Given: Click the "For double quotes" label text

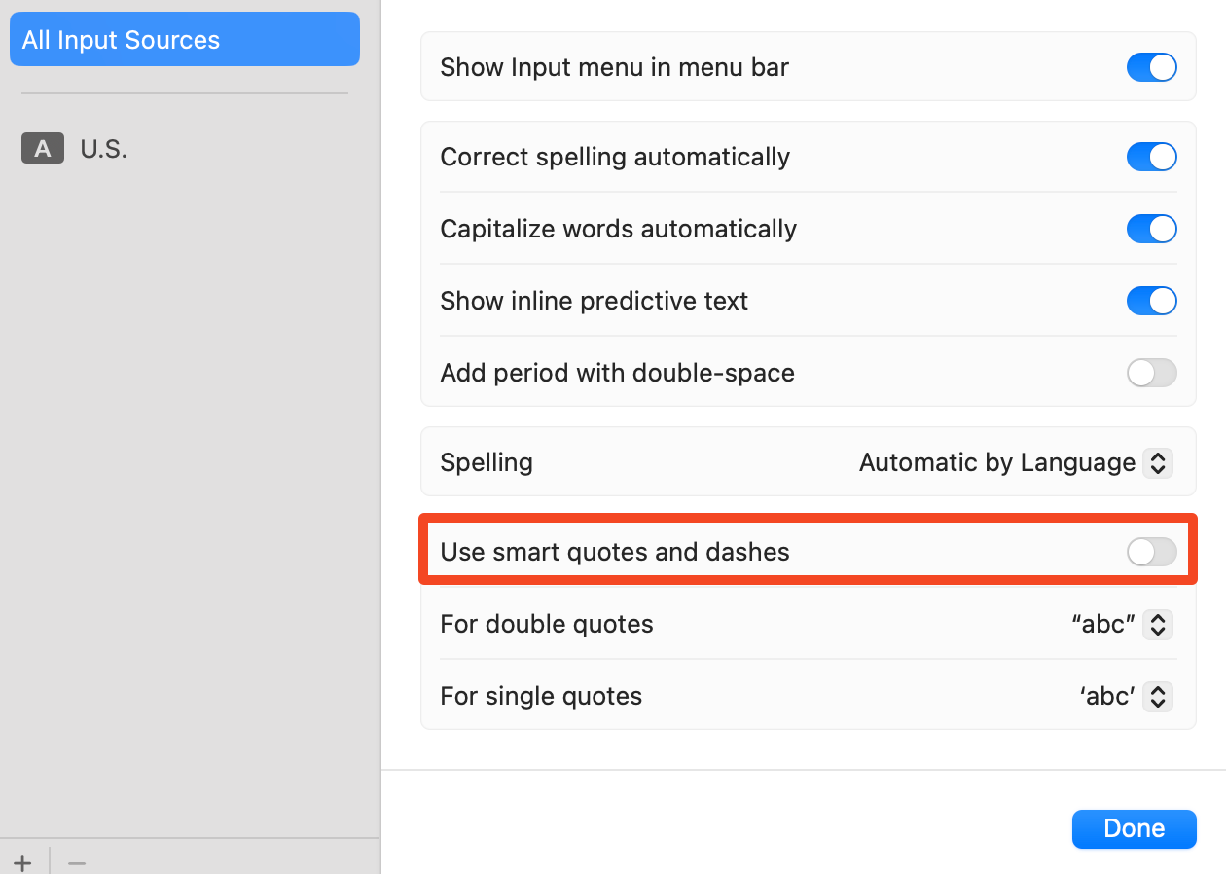Looking at the screenshot, I should point(546,624).
